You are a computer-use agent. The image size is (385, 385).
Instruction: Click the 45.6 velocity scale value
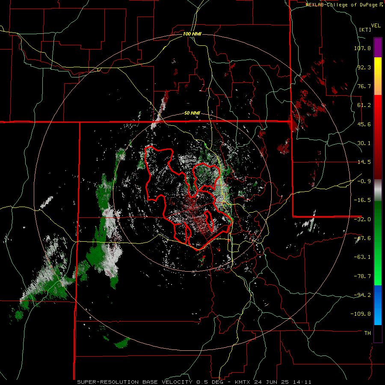pyautogui.click(x=364, y=124)
